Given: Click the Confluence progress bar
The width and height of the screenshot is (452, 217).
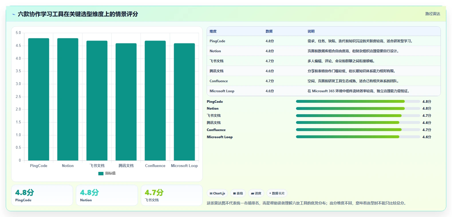Looking at the screenshot, I should [358, 130].
